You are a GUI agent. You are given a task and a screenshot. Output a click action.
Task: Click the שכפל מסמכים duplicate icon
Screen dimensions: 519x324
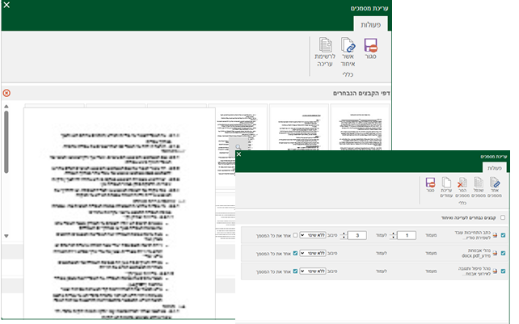[x=479, y=183]
